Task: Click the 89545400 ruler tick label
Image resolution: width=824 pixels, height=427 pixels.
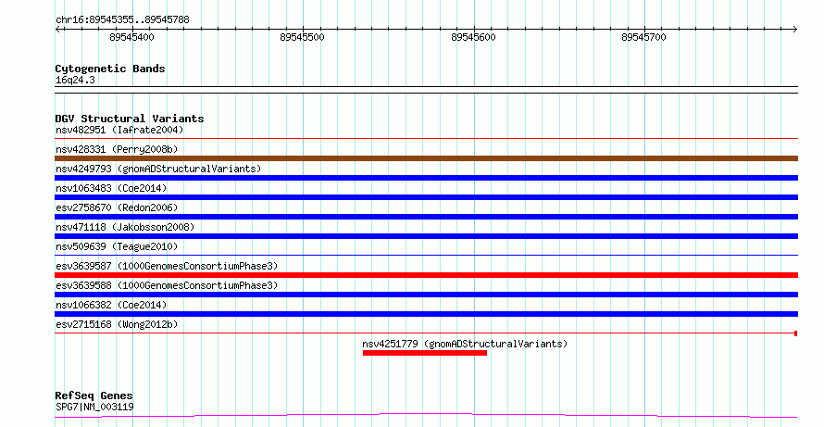Action: [131, 37]
